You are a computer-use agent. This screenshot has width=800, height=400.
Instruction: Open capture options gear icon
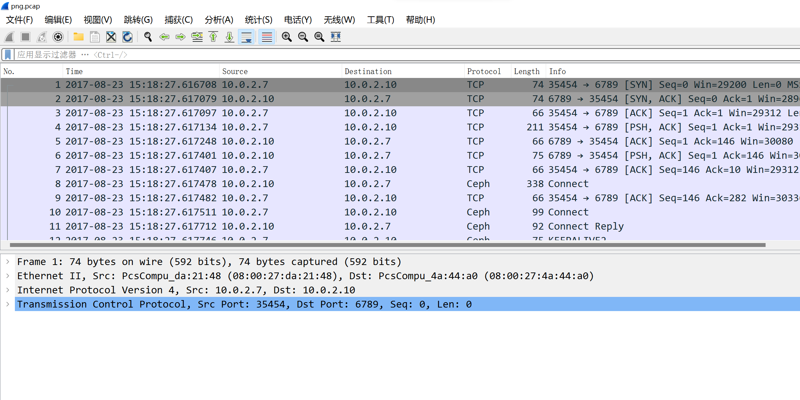pyautogui.click(x=58, y=37)
